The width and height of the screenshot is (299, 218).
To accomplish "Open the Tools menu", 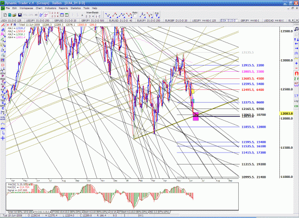I will pyautogui.click(x=87, y=8).
